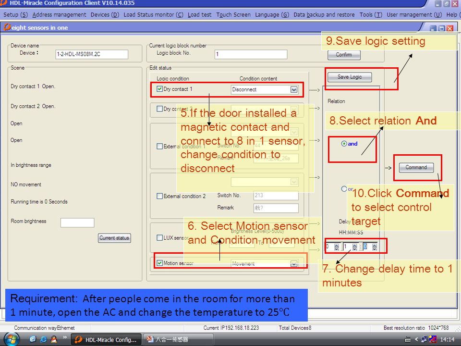Show hidden tray icons arrow
Viewport: 461px width, 346px height.
(416, 340)
